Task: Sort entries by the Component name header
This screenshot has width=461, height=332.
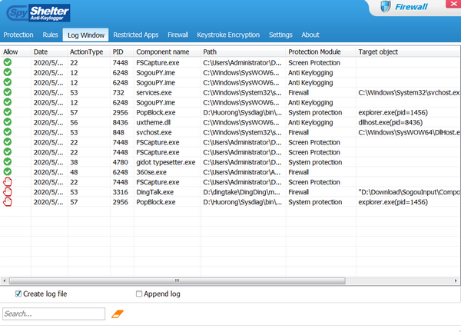Action: click(x=163, y=51)
